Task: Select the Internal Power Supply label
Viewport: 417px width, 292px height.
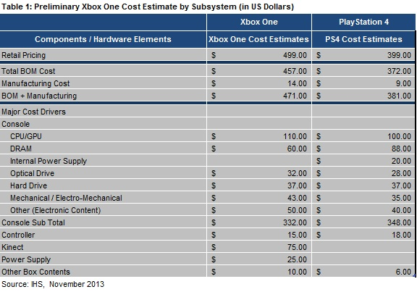Action: click(x=49, y=161)
